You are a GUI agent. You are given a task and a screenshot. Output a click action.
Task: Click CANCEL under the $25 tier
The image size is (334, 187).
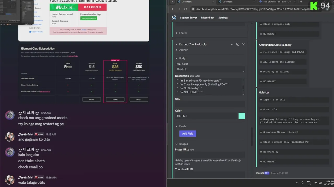coord(115,99)
